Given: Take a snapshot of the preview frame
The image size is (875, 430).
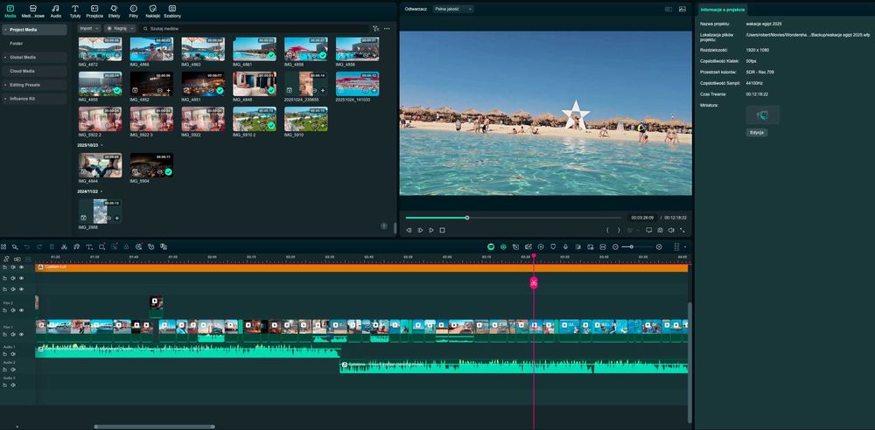Looking at the screenshot, I should tap(660, 230).
